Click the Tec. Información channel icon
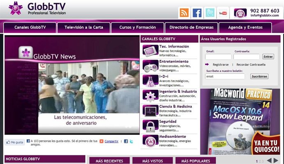The image size is (284, 164). point(149,50)
